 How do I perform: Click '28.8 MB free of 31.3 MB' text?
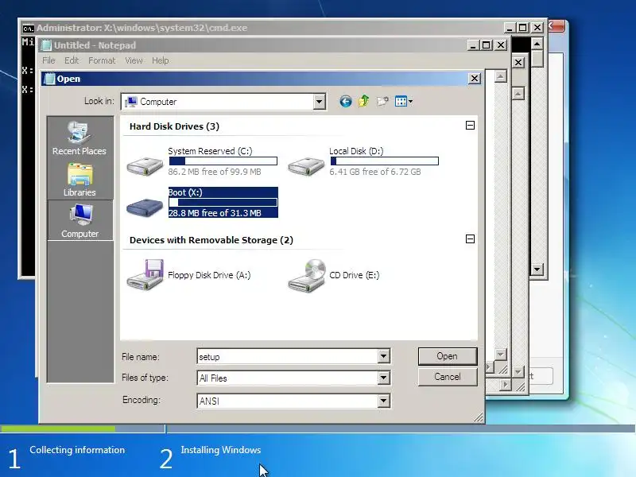(215, 213)
